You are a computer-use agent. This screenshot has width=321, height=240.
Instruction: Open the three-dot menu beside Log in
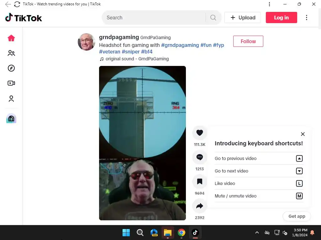[x=307, y=17]
